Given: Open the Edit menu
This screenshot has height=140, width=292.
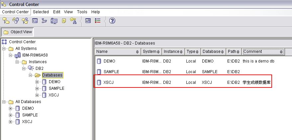Looking at the screenshot, I should click(56, 12).
